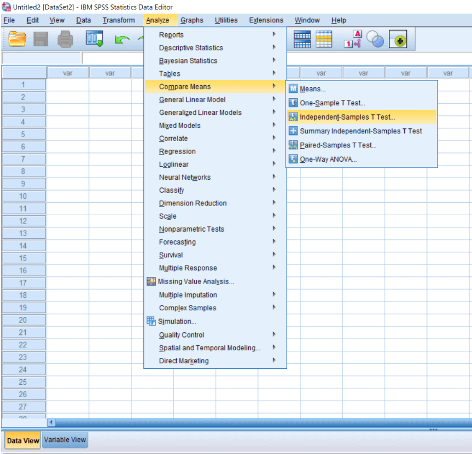This screenshot has width=472, height=454.
Task: Select the Complex Samples menu entry
Action: click(x=215, y=308)
